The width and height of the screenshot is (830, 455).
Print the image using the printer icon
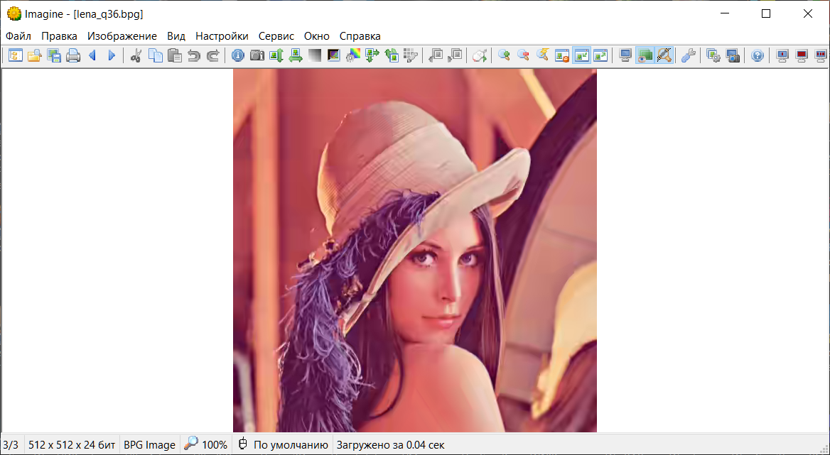click(x=72, y=55)
